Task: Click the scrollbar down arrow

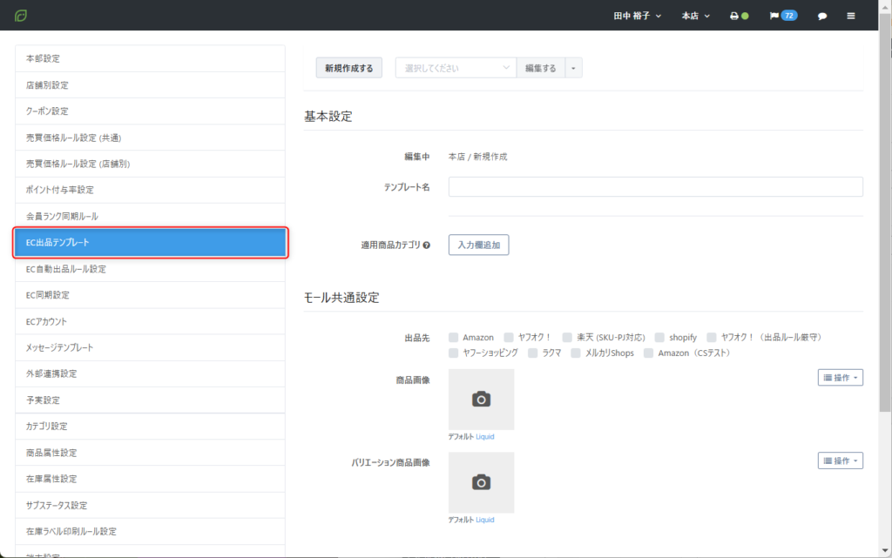Action: 885,551
